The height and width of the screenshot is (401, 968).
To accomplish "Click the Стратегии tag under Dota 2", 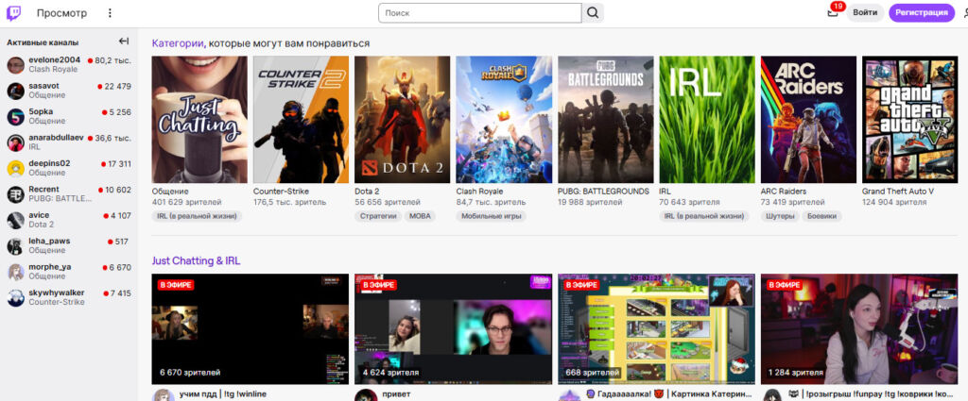I will 377,216.
